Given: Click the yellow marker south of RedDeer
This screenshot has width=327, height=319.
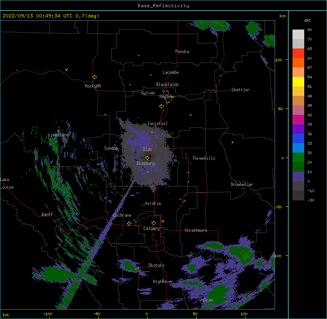Looking at the screenshot, I should (161, 106).
